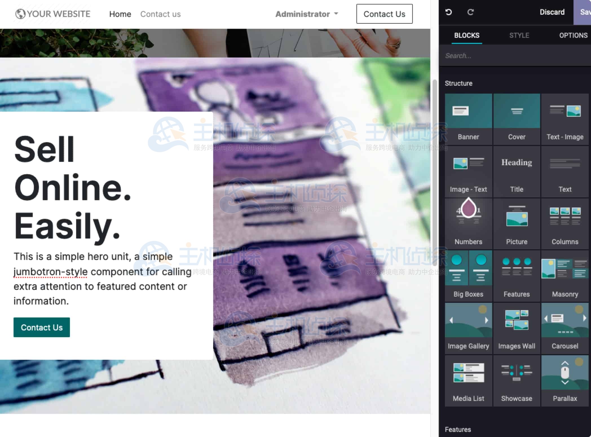Choose the Media List block
The height and width of the screenshot is (437, 591).
coord(468,380)
